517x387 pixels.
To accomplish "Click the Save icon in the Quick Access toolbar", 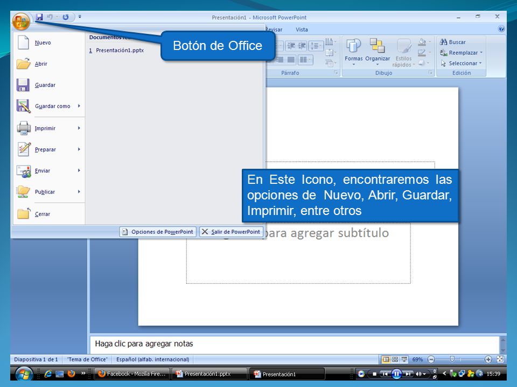I will click(39, 17).
